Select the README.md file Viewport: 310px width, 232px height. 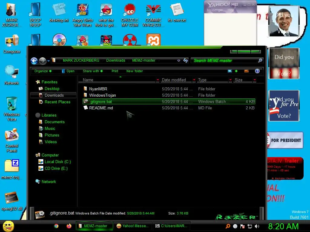(x=169, y=108)
